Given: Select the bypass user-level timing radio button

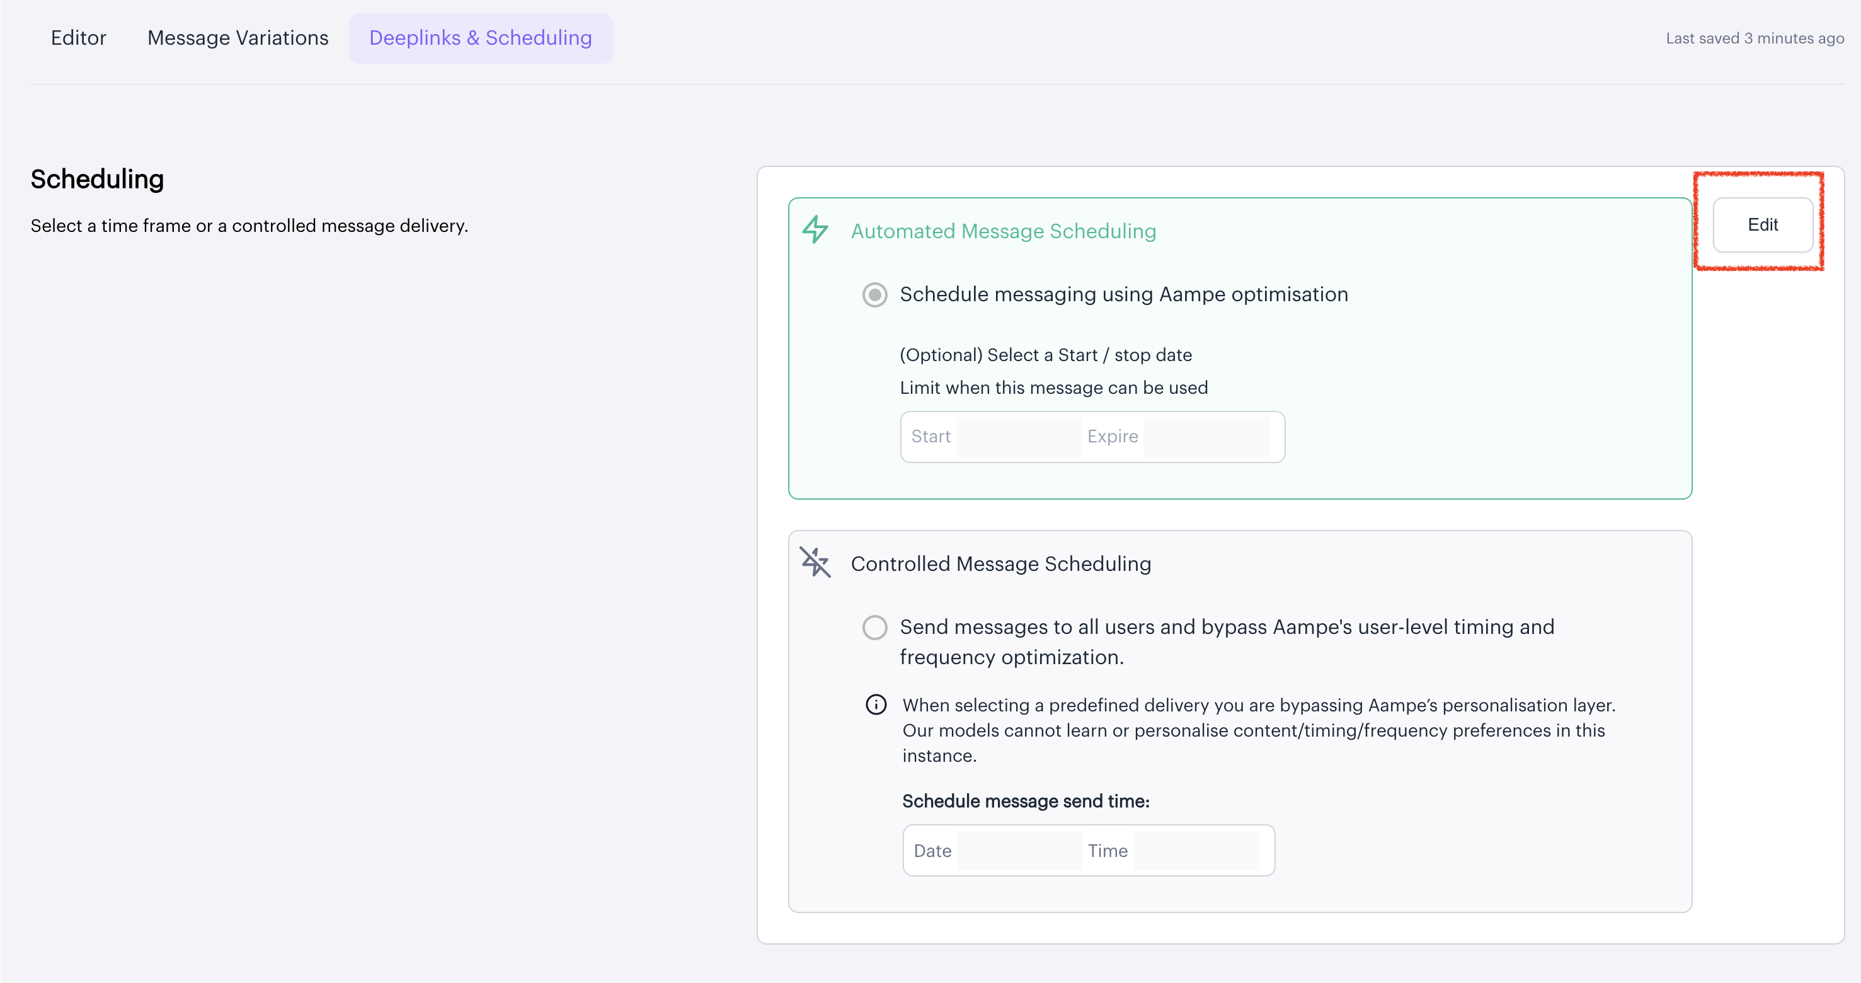Looking at the screenshot, I should pyautogui.click(x=874, y=626).
